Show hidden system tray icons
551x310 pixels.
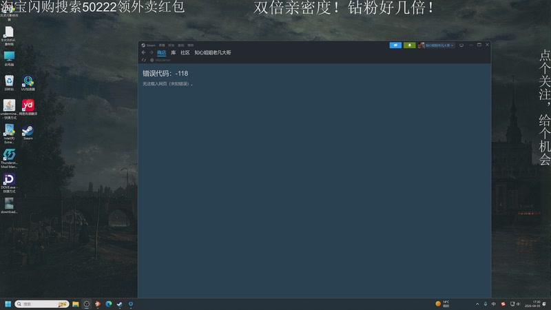pyautogui.click(x=477, y=304)
